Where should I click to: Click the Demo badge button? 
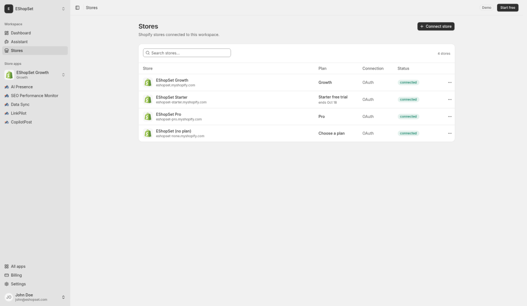[x=486, y=7]
